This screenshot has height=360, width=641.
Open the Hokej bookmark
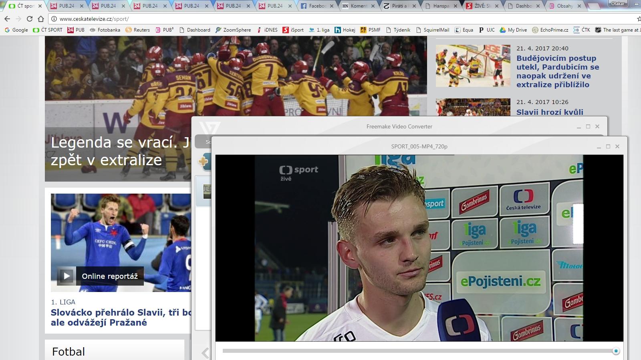tap(345, 30)
